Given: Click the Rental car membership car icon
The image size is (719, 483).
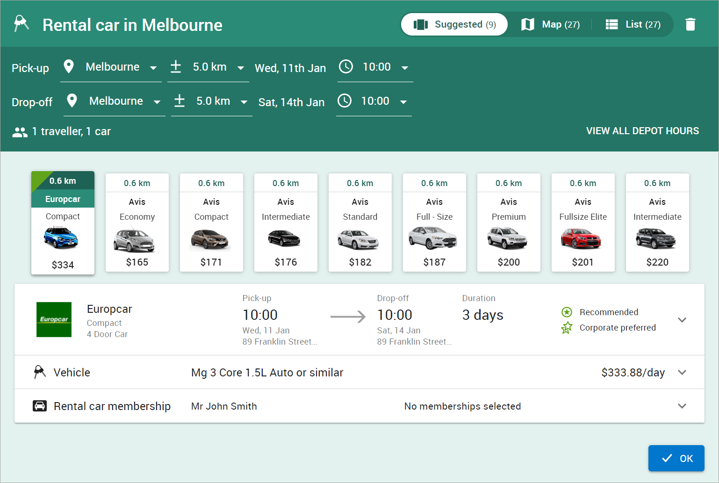Looking at the screenshot, I should pos(40,406).
